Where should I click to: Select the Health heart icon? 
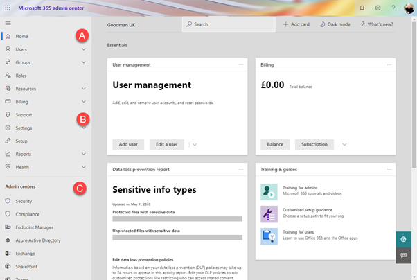pyautogui.click(x=8, y=167)
